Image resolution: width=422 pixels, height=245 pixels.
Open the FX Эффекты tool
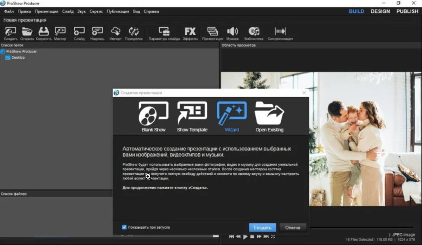[190, 33]
